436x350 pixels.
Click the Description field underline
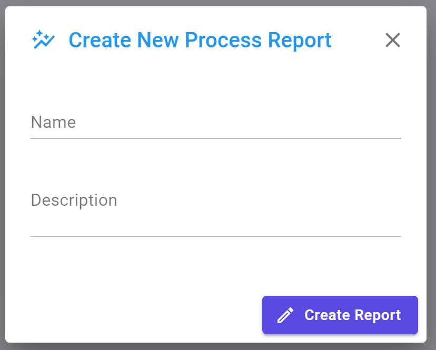(x=216, y=236)
